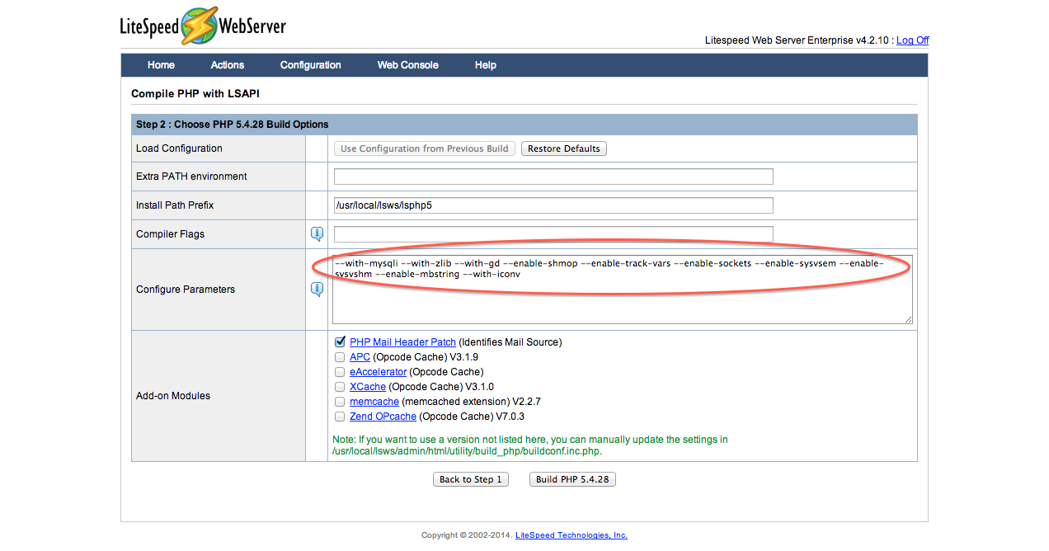The width and height of the screenshot is (1049, 551).
Task: Open the APC link
Action: tap(360, 357)
